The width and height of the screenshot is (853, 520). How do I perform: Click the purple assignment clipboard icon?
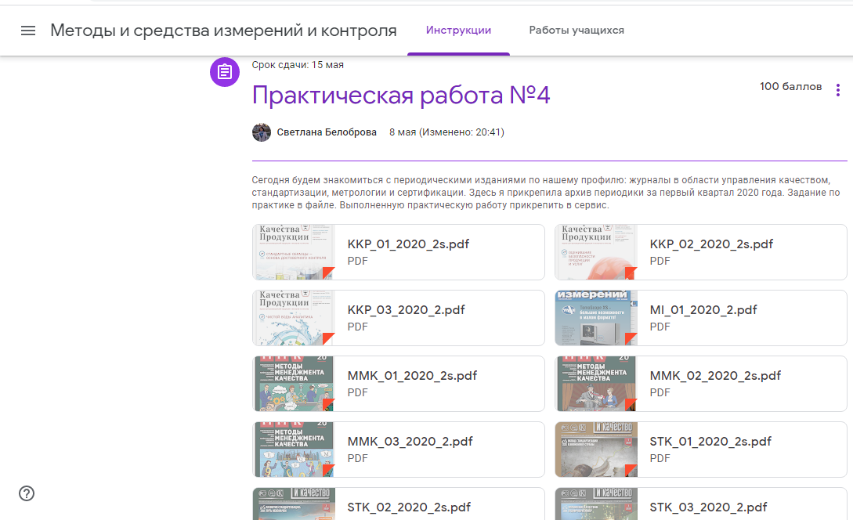point(225,72)
